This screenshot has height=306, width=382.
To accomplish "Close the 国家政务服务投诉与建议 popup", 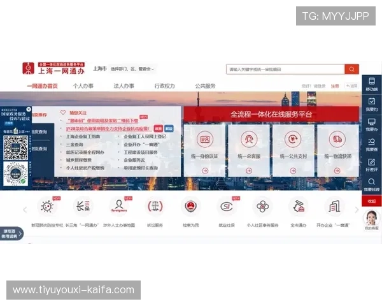I will pyautogui.click(x=29, y=109).
